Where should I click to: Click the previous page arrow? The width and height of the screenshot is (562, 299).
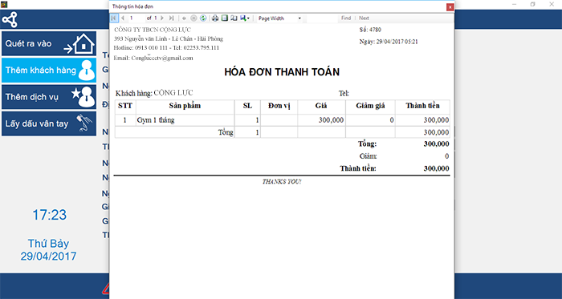(123, 18)
